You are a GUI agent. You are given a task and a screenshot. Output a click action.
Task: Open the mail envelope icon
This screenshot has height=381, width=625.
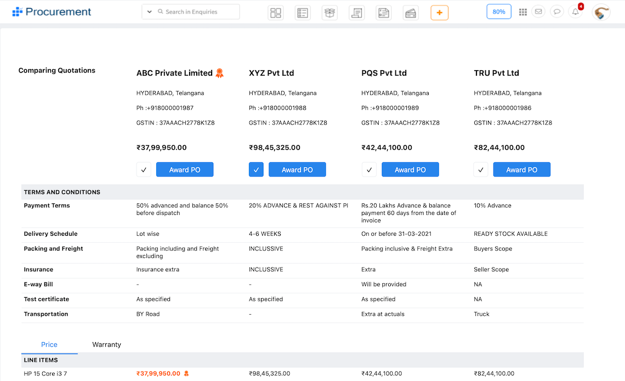[538, 12]
